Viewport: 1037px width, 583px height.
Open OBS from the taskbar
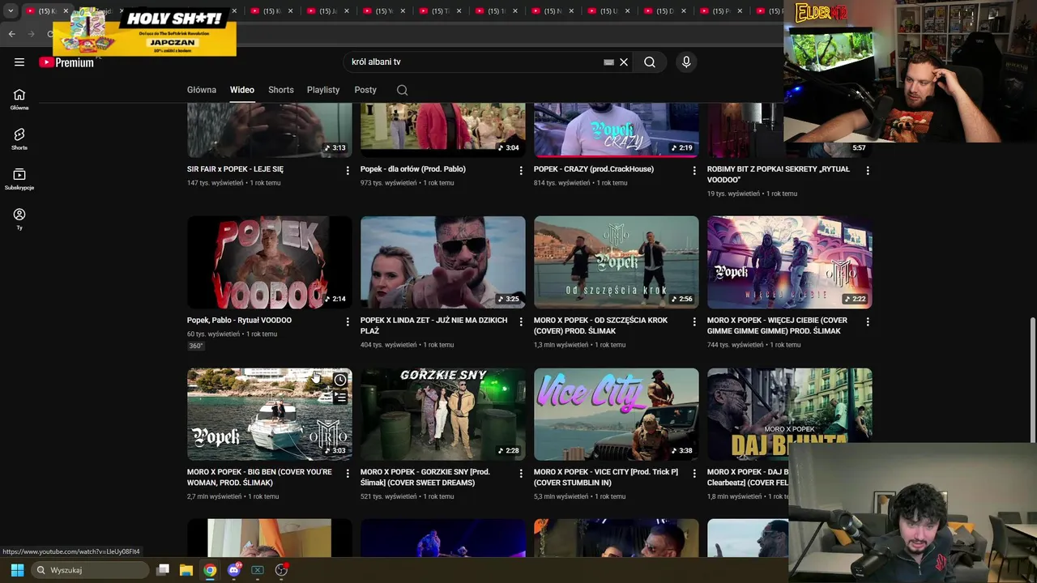(281, 570)
